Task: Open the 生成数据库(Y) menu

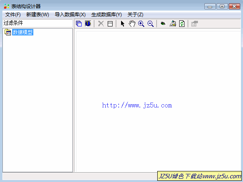Action: [106, 15]
